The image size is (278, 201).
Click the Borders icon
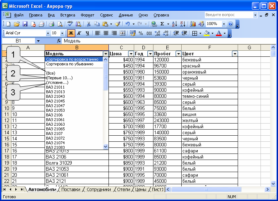[194, 33]
